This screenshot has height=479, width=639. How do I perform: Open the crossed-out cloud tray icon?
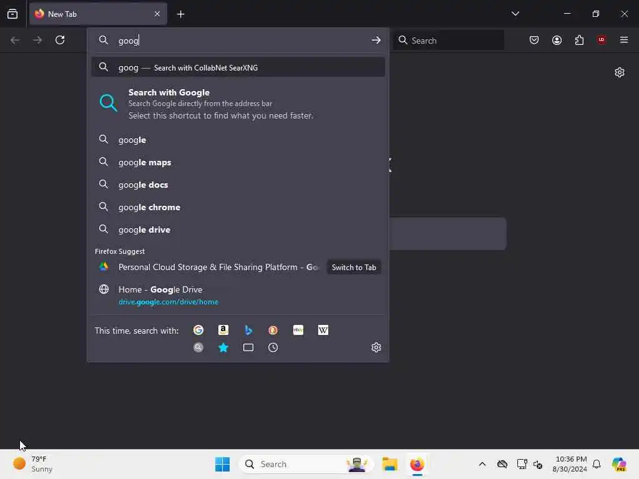(x=502, y=464)
